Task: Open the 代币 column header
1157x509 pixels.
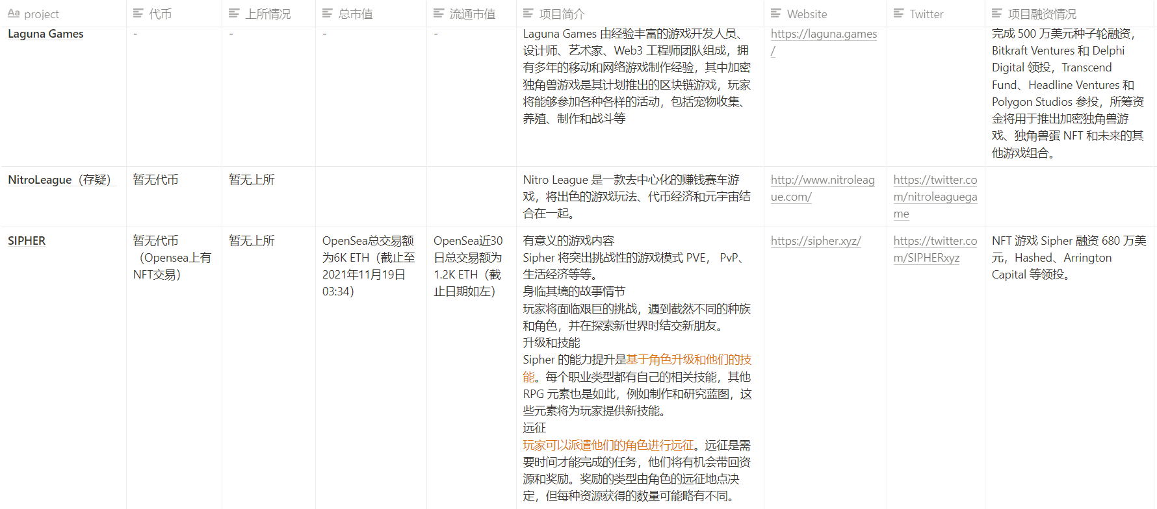Action: point(174,14)
